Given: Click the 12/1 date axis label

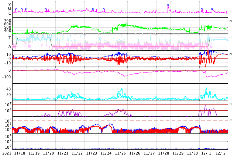Looking at the screenshot, I should tap(207, 153).
